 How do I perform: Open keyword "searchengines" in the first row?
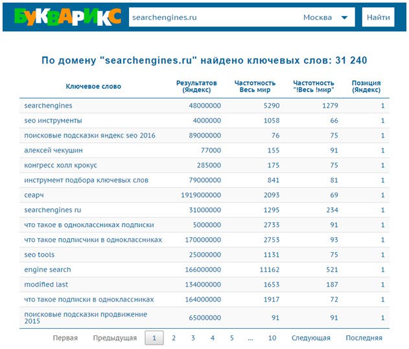[48, 106]
